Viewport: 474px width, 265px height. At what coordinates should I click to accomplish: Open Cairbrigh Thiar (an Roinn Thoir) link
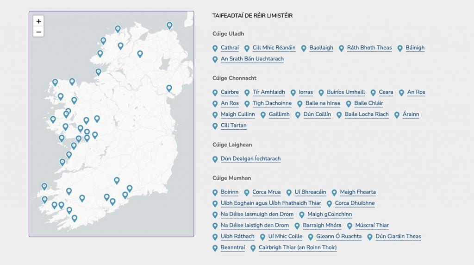click(298, 248)
